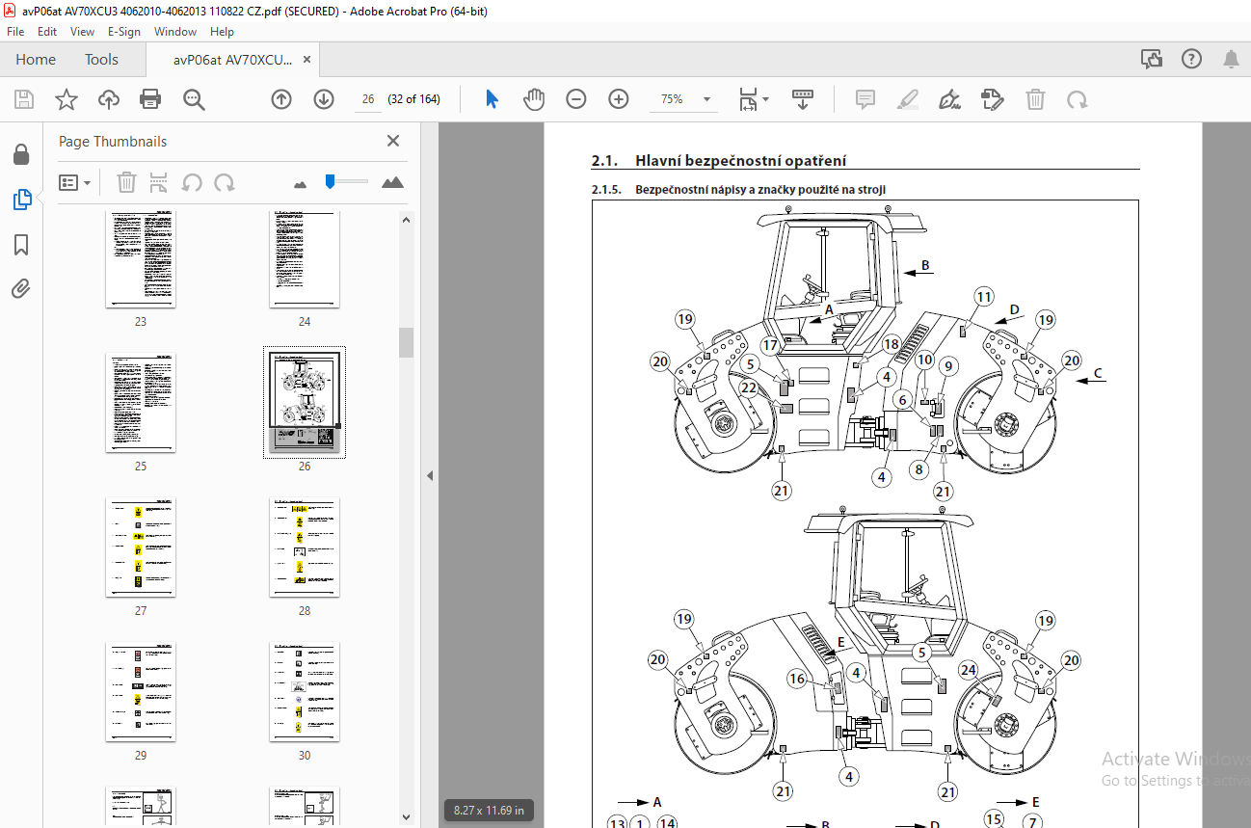Open the fit page options tool

(x=748, y=99)
